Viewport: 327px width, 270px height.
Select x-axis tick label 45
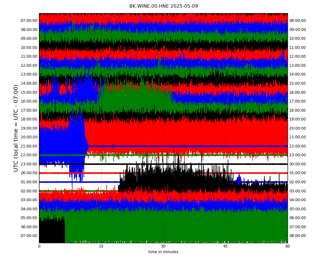(x=225, y=246)
